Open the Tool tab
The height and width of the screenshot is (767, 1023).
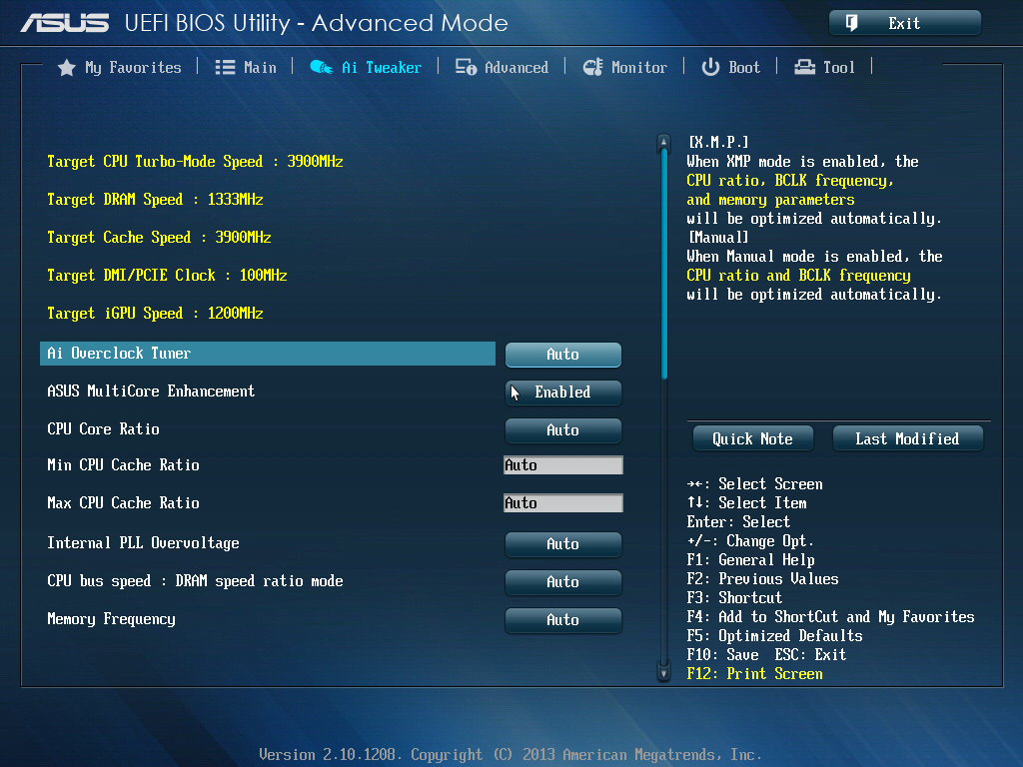[x=839, y=68]
